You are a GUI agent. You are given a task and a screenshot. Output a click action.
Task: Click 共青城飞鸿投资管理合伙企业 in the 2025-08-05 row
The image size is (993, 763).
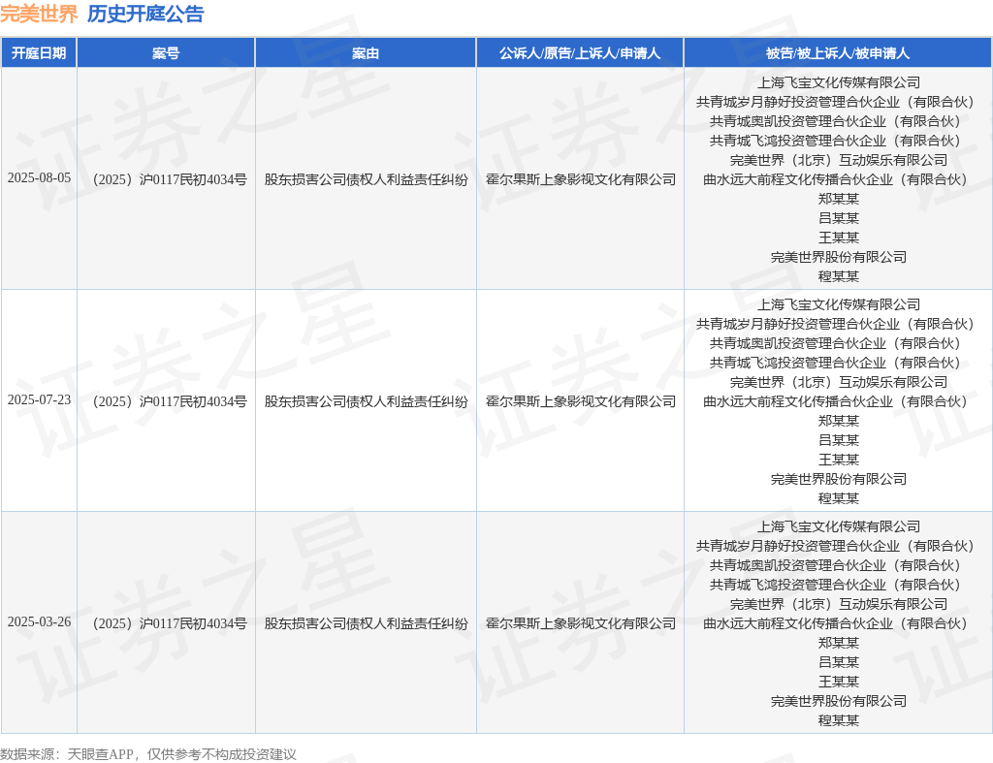(x=798, y=141)
